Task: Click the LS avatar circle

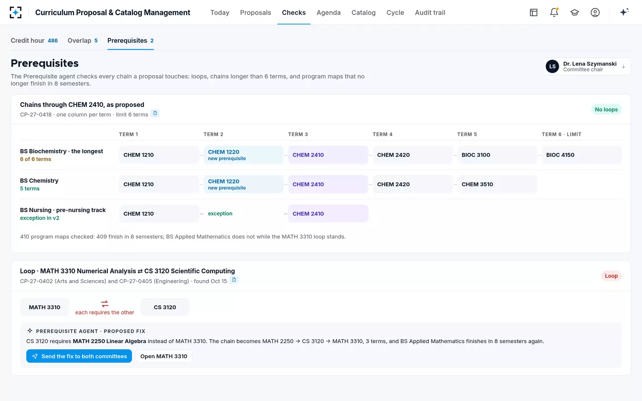Action: pos(552,66)
